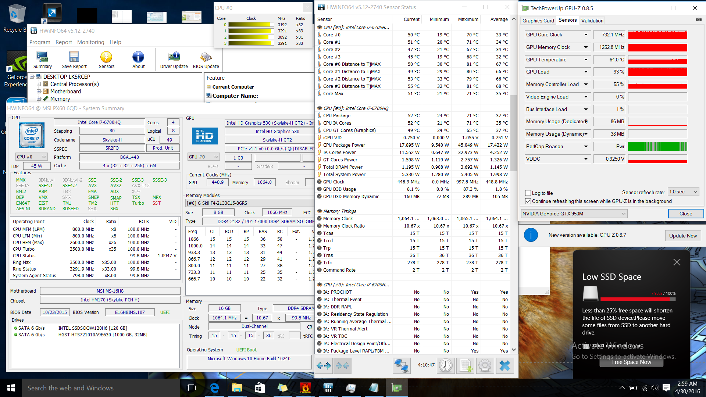Click the Close button in GPU-Z
The width and height of the screenshot is (706, 397).
[x=685, y=214]
